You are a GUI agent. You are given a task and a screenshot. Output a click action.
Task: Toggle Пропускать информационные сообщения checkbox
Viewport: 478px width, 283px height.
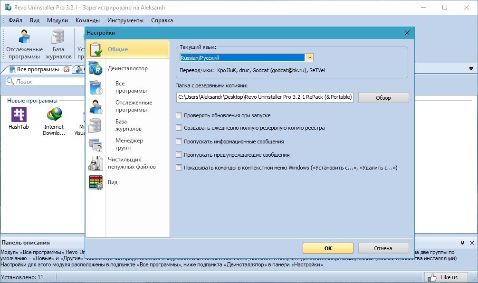pyautogui.click(x=179, y=141)
